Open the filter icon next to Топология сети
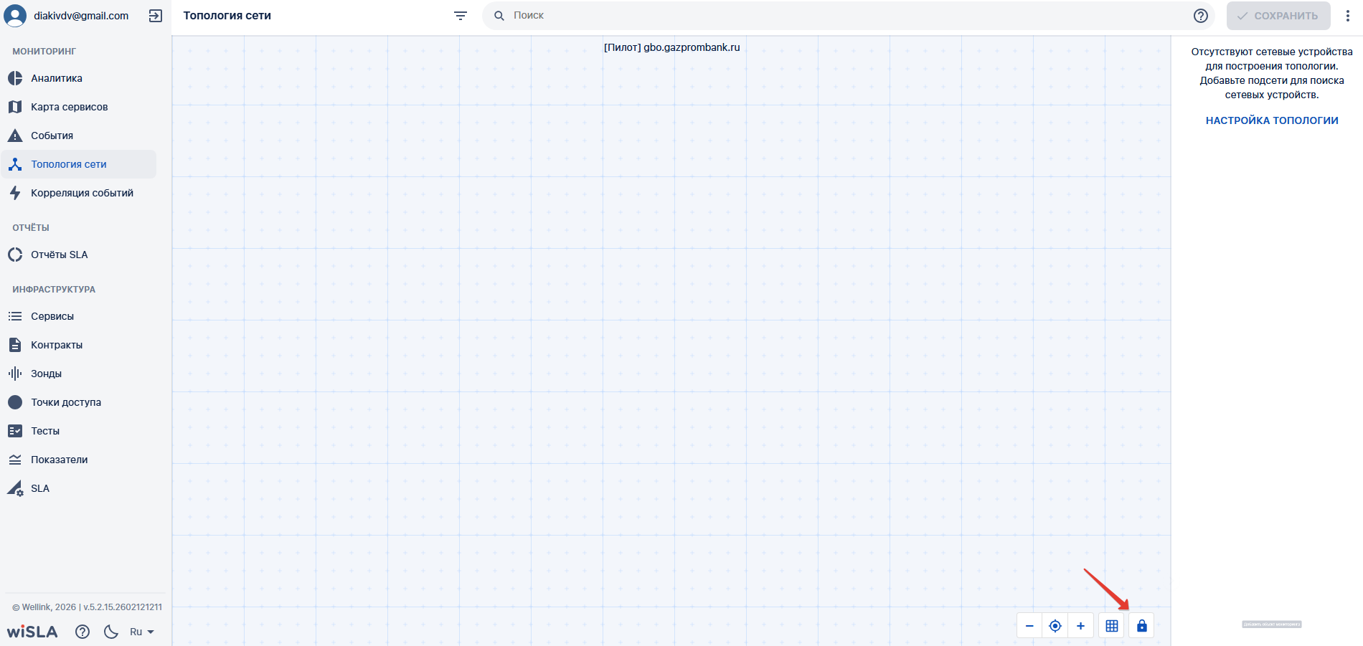Image resolution: width=1363 pixels, height=646 pixels. pos(461,16)
